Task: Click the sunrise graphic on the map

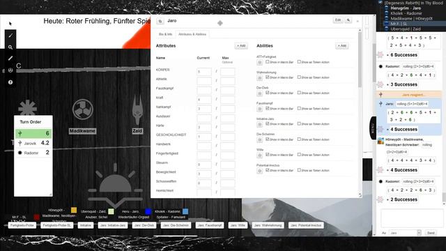Action: [x=115, y=185]
